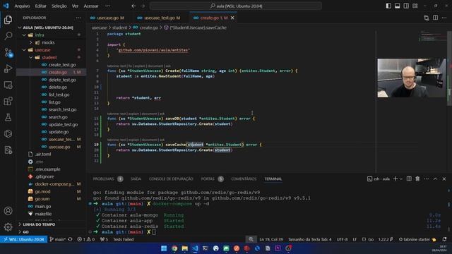Open the Run and Debug view
This screenshot has height=254, width=452.
coord(8,68)
